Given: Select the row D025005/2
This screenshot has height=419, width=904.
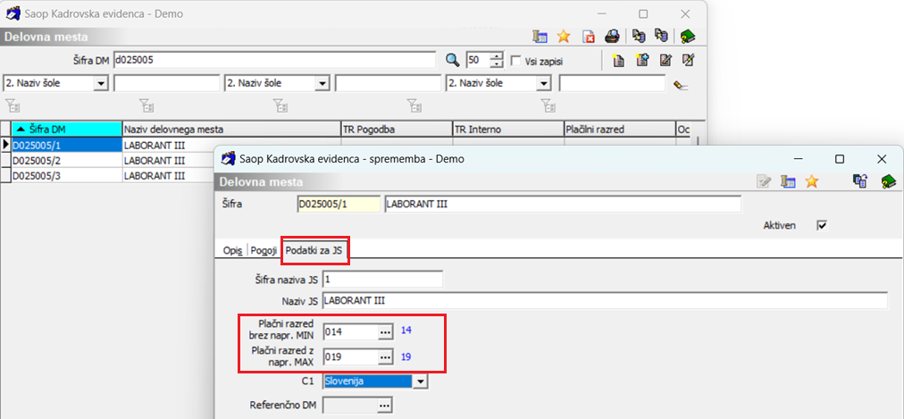Looking at the screenshot, I should coord(68,160).
